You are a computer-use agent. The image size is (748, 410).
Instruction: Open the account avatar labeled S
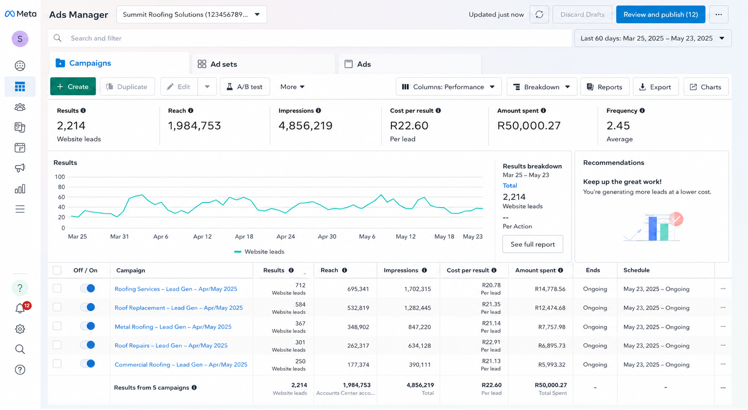(x=20, y=39)
